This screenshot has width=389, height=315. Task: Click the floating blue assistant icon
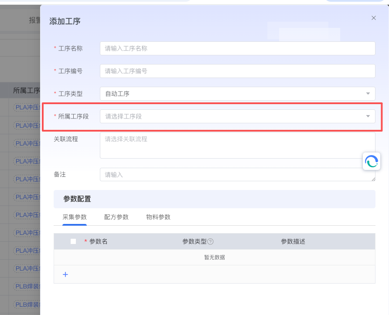372,161
